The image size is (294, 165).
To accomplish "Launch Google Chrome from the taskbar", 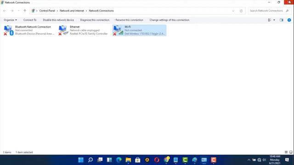I will point(166,160).
